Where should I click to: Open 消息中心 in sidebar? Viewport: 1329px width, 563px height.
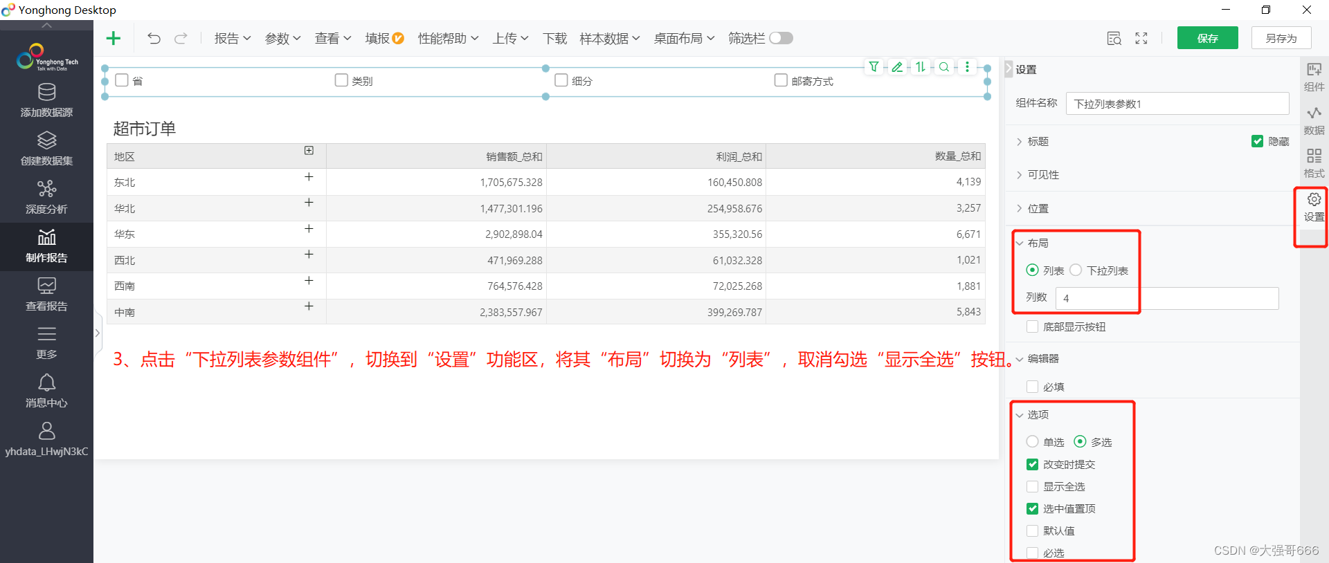[x=46, y=391]
